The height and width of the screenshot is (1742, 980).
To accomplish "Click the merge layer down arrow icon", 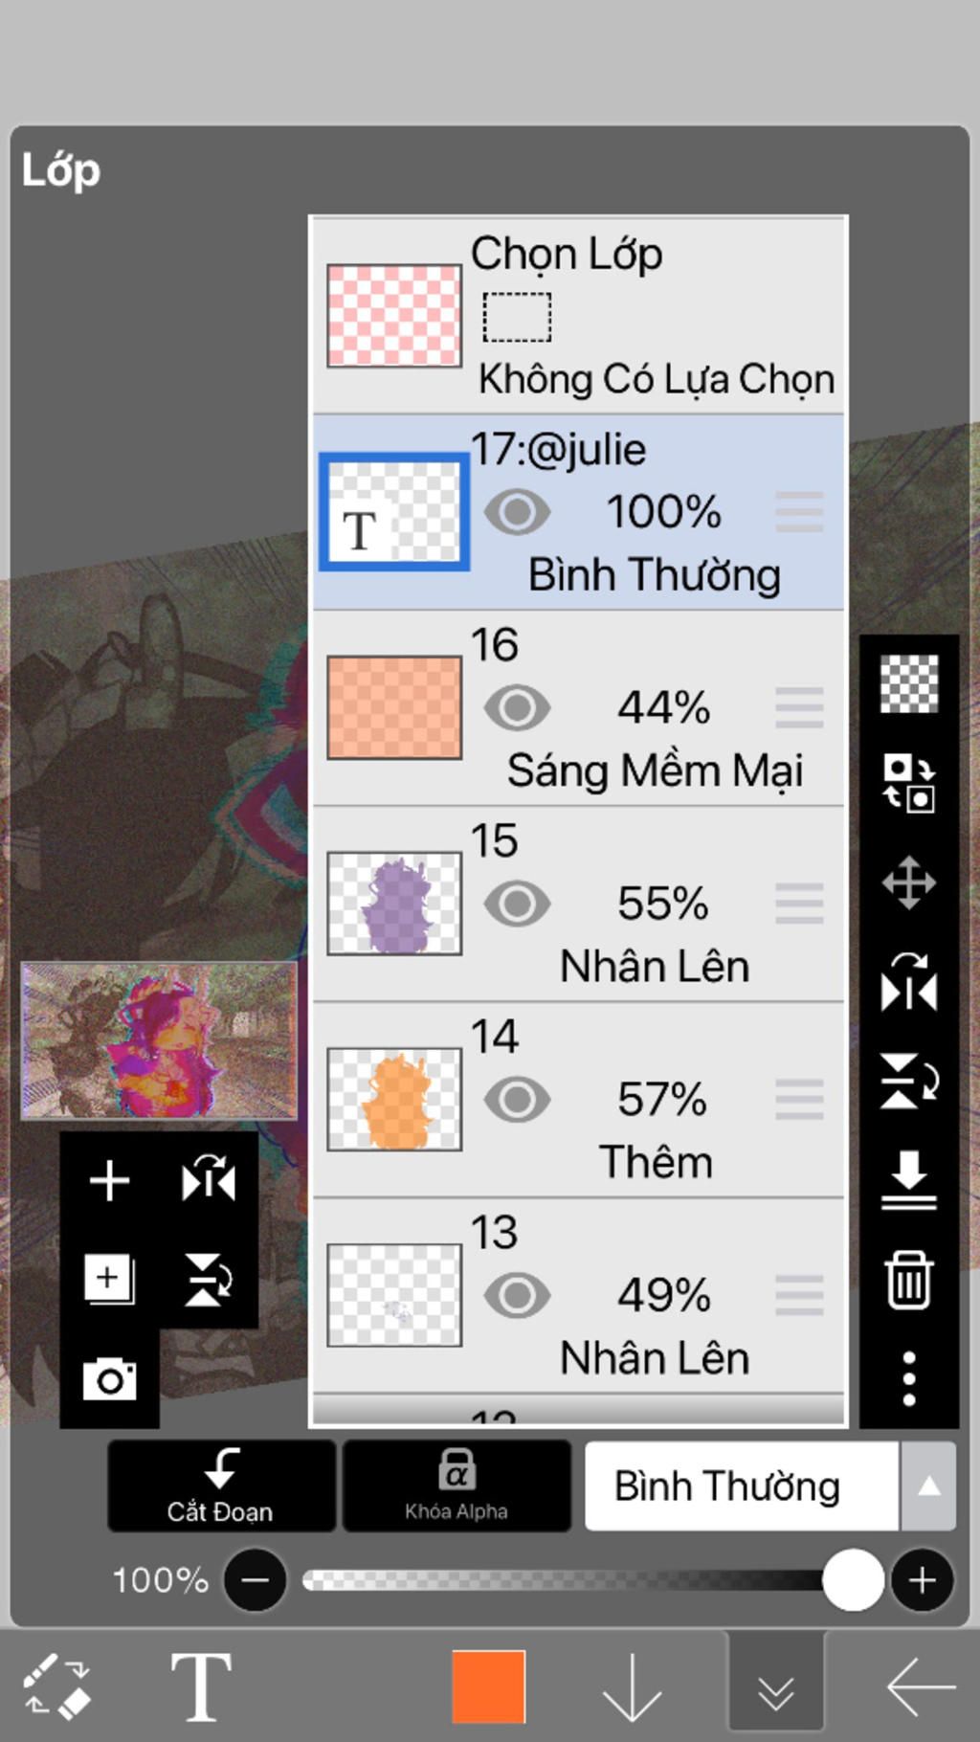I will coord(908,1179).
